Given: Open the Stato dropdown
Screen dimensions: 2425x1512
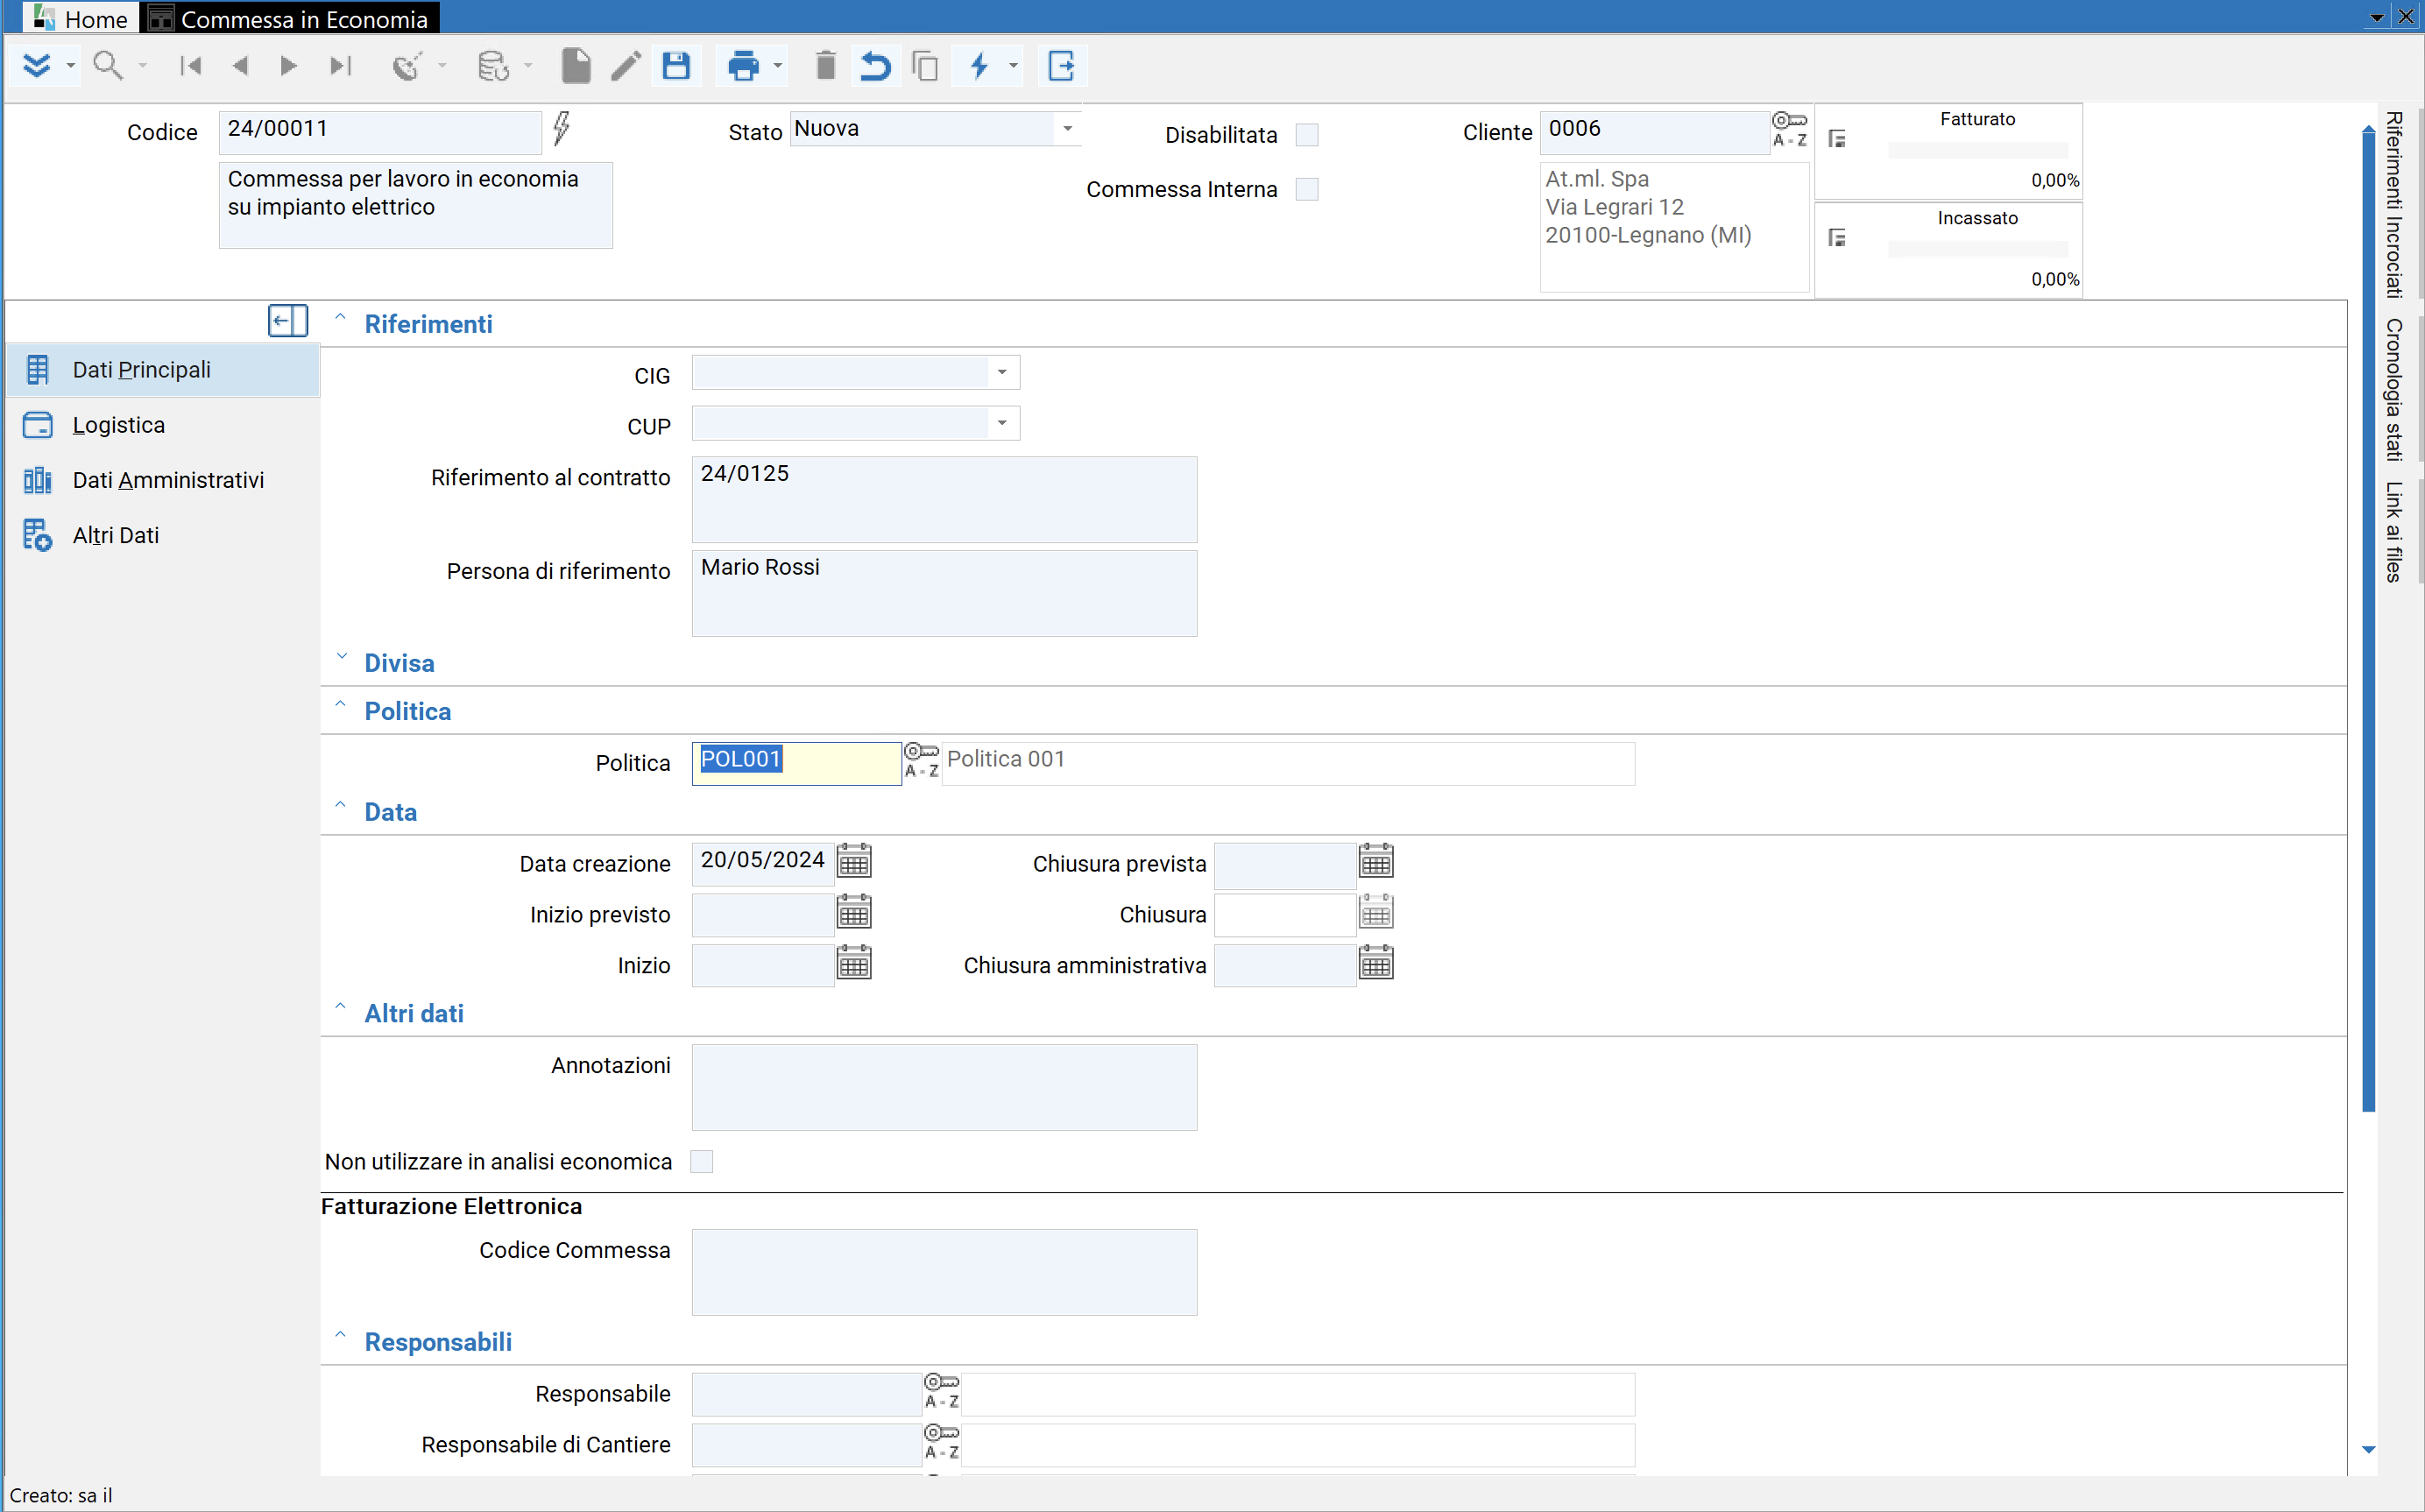Looking at the screenshot, I should point(1067,129).
